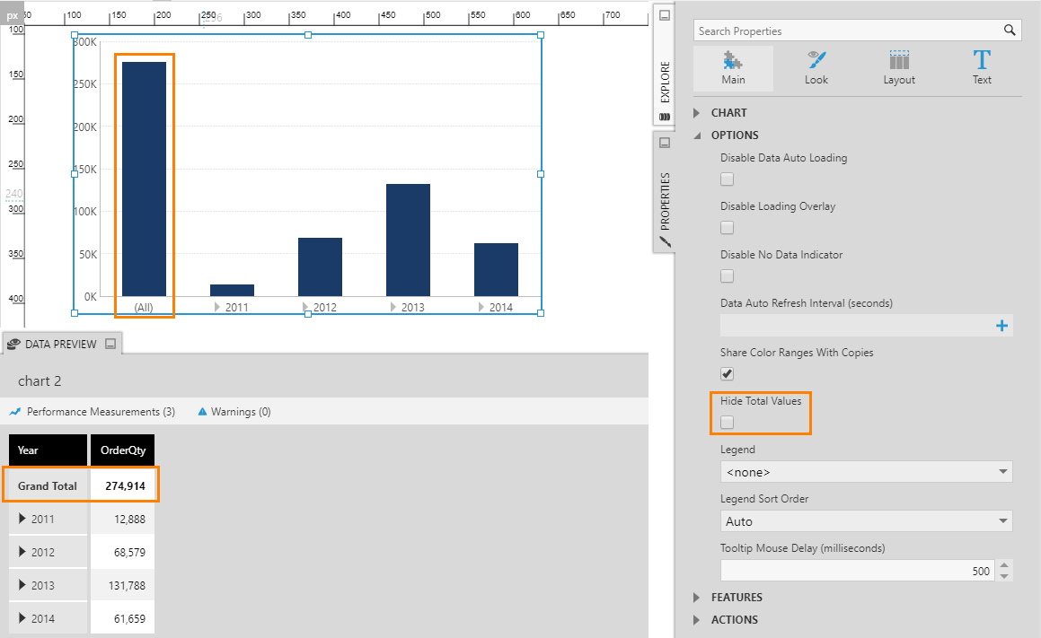Expand the CHART section
1041x638 pixels.
(x=698, y=113)
